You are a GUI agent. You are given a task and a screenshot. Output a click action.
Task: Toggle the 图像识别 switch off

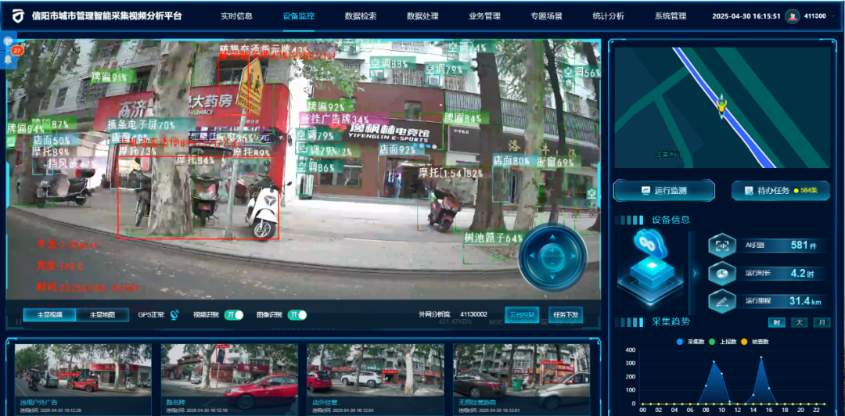(x=297, y=314)
